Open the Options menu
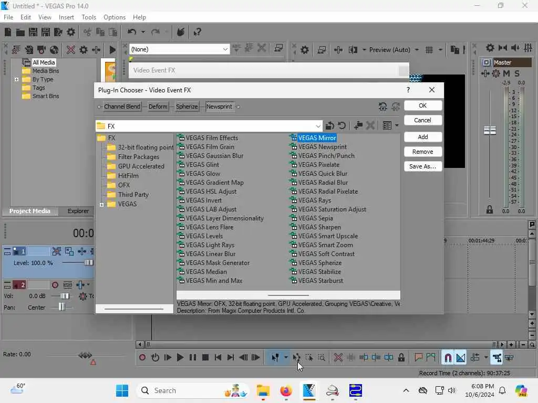Image resolution: width=538 pixels, height=403 pixels. (115, 17)
